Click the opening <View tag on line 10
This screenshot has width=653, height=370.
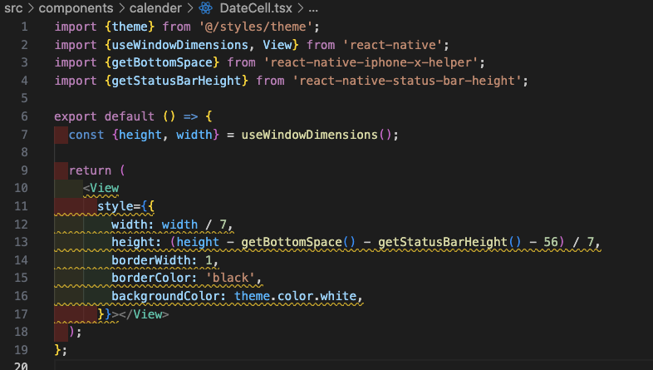pos(101,188)
